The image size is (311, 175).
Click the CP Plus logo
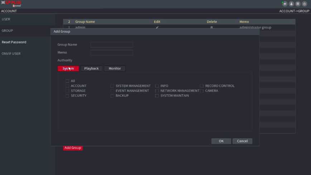(11, 4)
